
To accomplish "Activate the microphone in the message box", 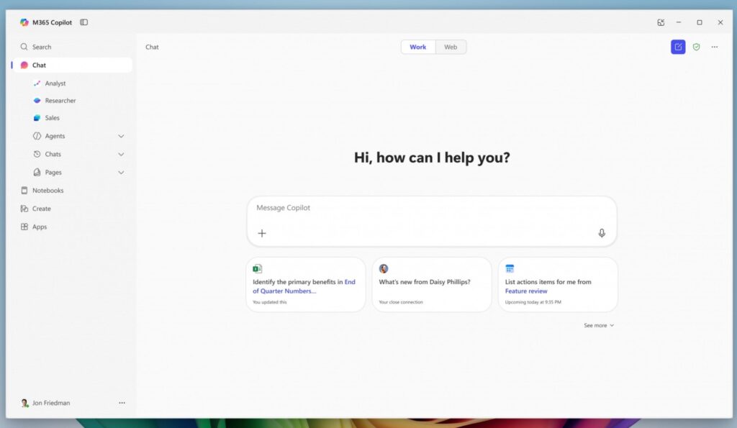I will point(602,232).
